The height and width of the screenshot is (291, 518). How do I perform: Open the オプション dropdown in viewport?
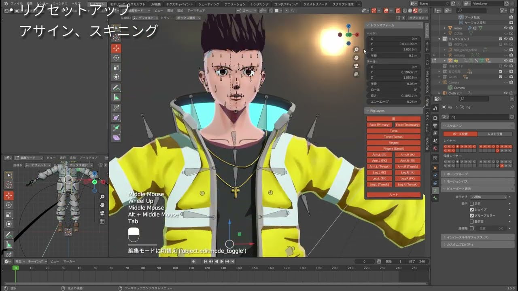[x=418, y=18]
